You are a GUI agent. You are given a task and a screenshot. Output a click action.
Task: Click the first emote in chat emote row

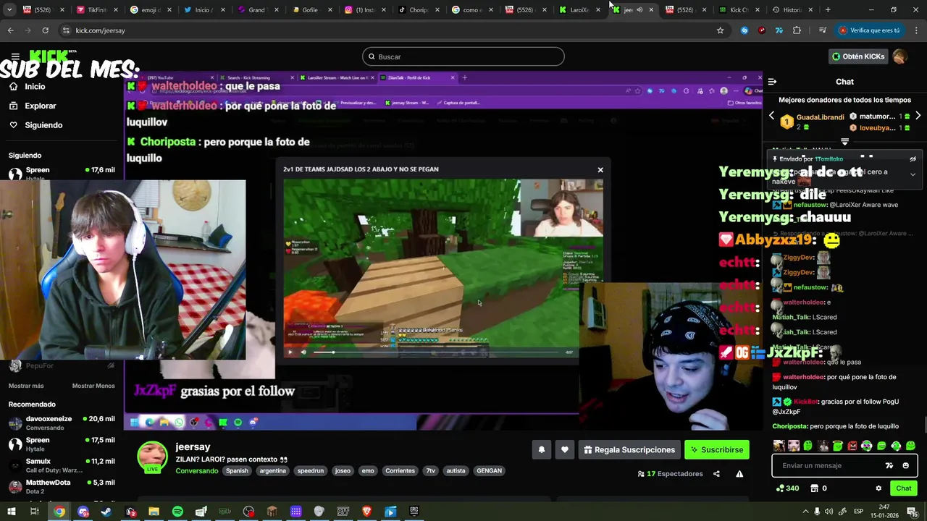coord(779,446)
